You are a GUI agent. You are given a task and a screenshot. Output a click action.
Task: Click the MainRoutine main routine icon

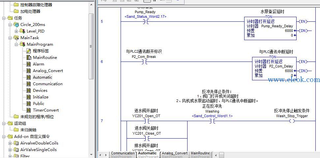click(29, 58)
